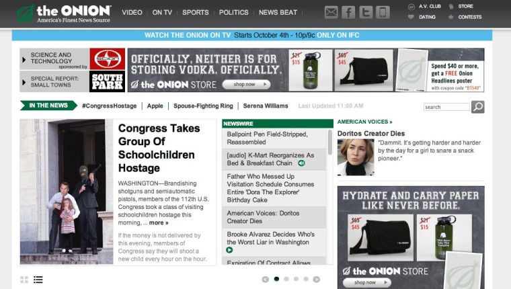Image resolution: width=511 pixels, height=289 pixels.
Task: Open the mobile phone icon in header
Action: pyautogui.click(x=383, y=12)
